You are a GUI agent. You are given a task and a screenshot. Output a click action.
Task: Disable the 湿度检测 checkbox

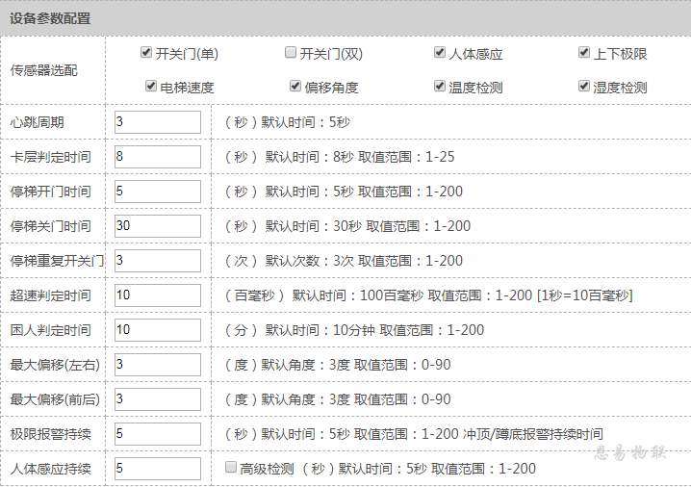584,87
